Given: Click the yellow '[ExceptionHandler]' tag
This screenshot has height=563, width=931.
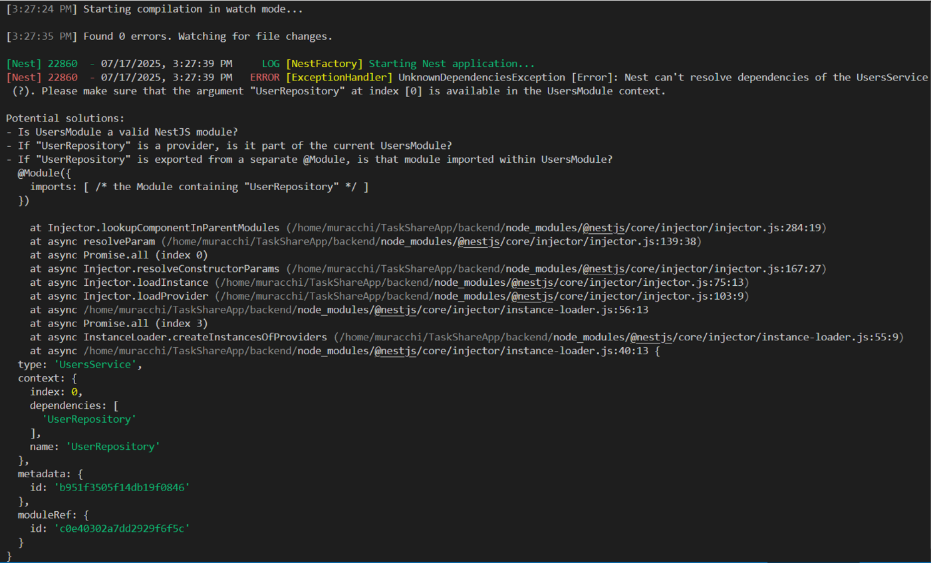Looking at the screenshot, I should click(339, 78).
